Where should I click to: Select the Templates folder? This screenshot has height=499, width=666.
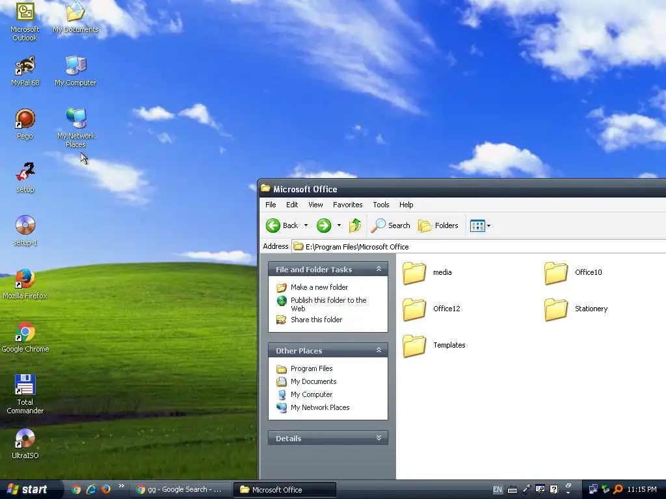tap(434, 346)
